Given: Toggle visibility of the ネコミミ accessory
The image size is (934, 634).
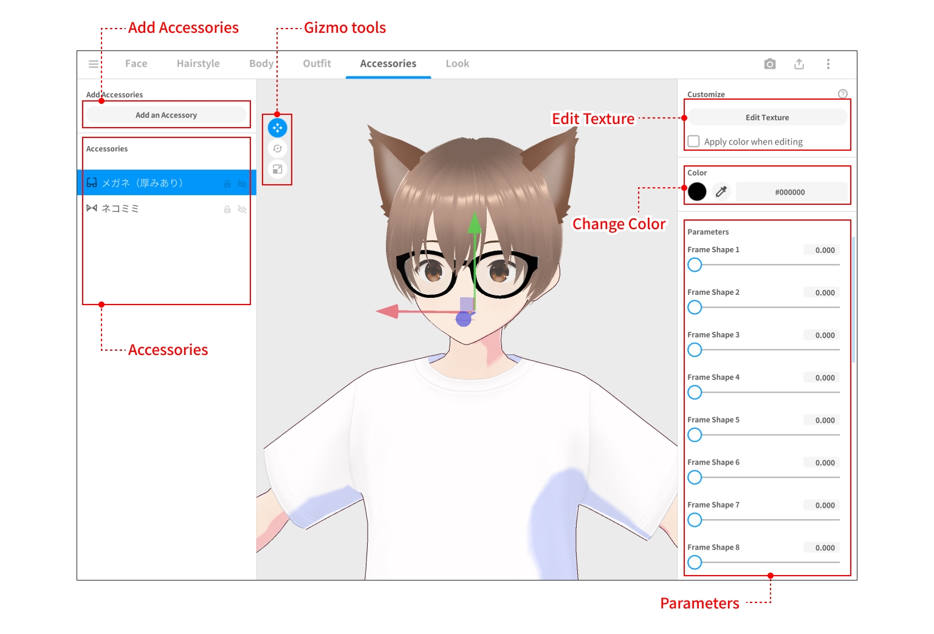Looking at the screenshot, I should (242, 209).
